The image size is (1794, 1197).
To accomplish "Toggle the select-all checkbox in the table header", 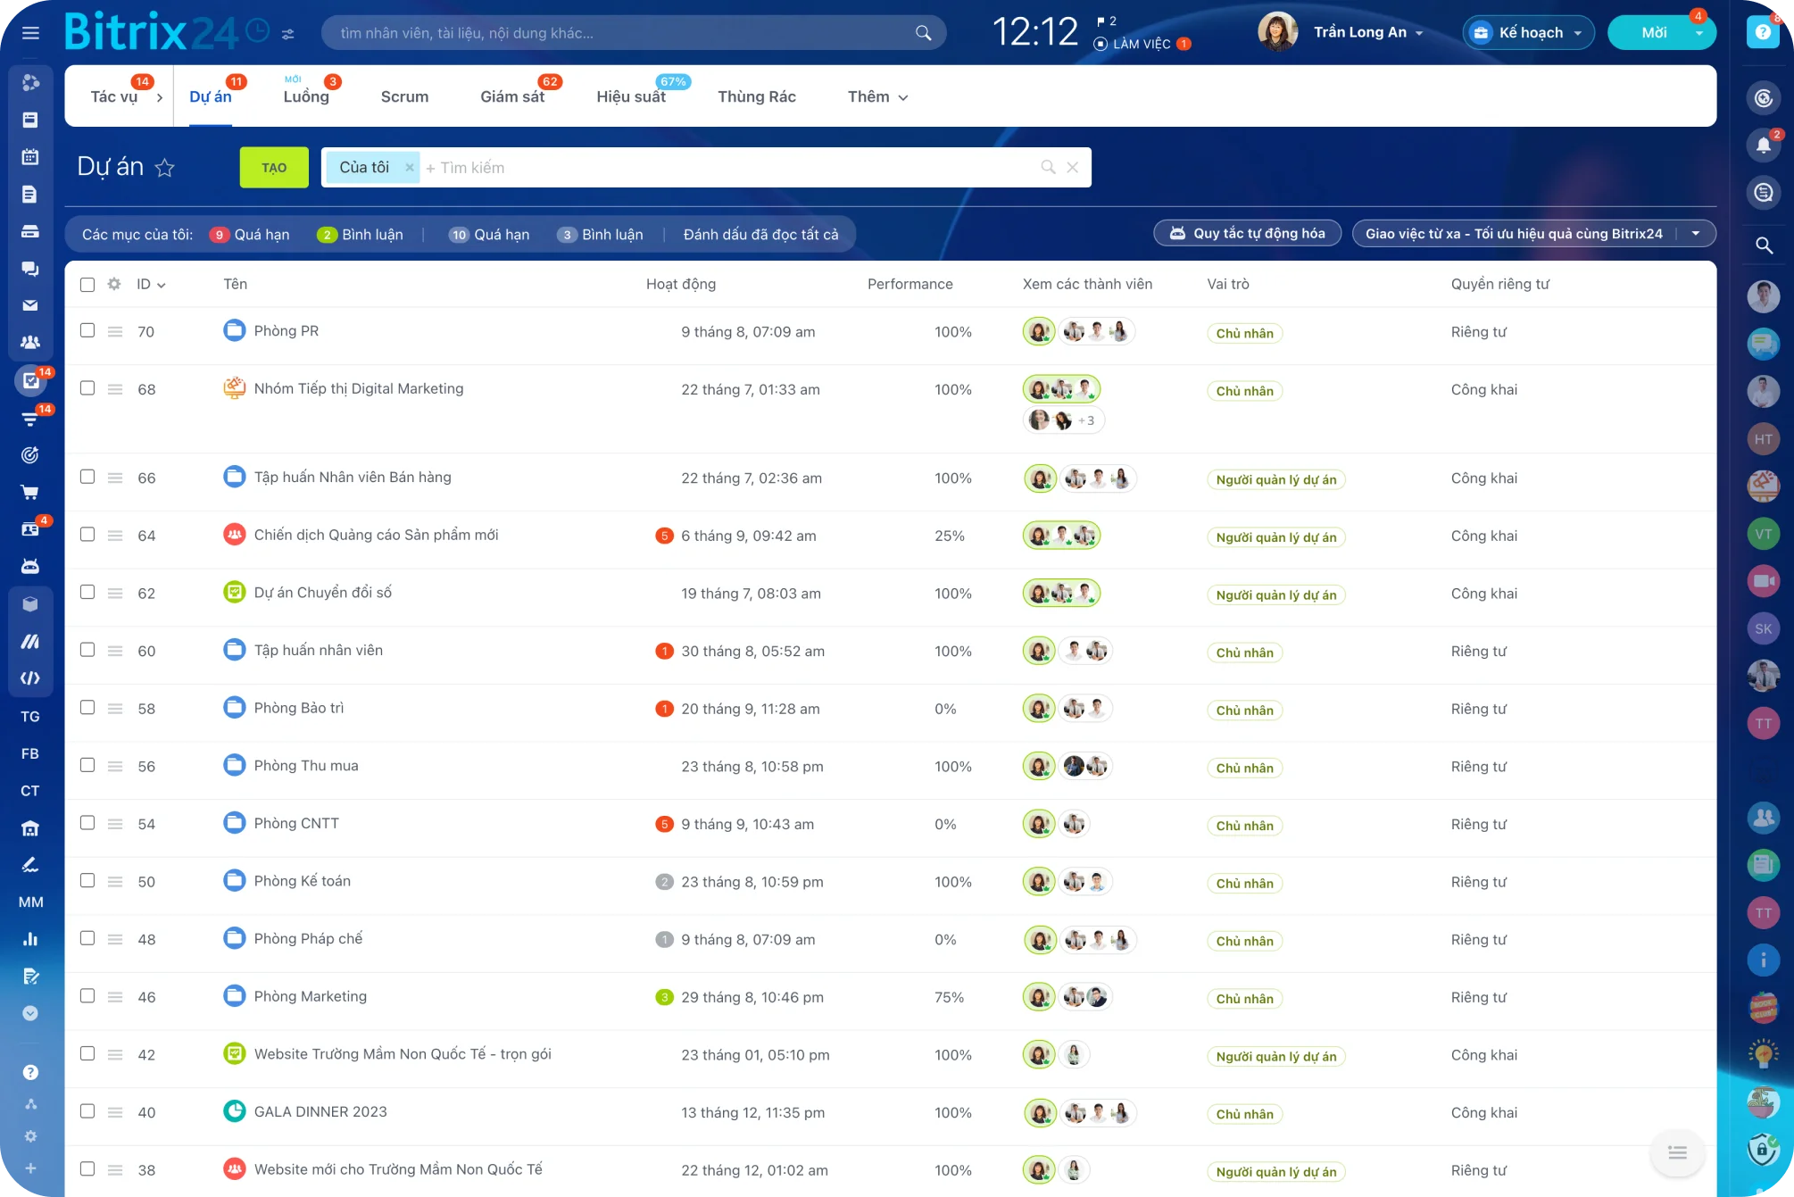I will click(x=87, y=285).
